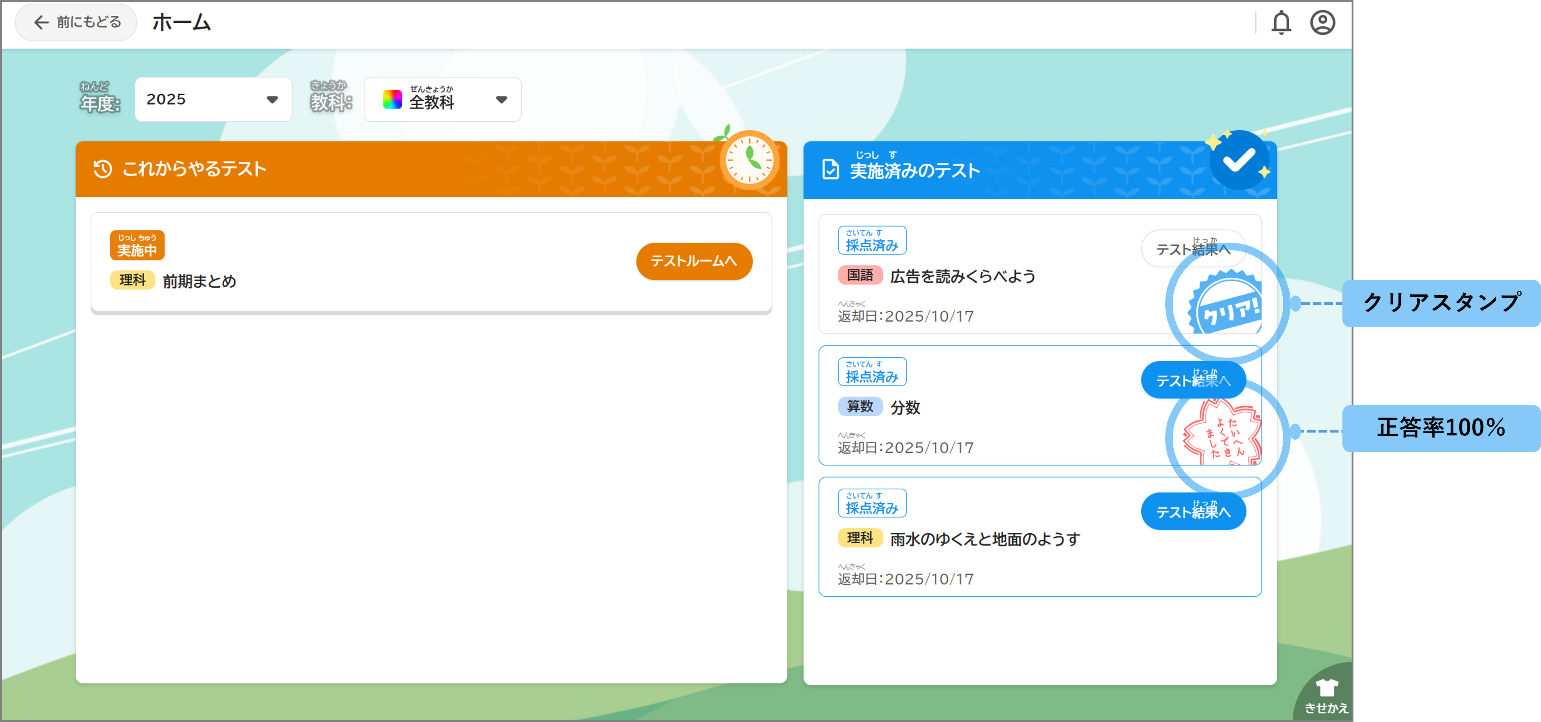Open テスト結果へ for 雨水のゆくえ test

1193,512
